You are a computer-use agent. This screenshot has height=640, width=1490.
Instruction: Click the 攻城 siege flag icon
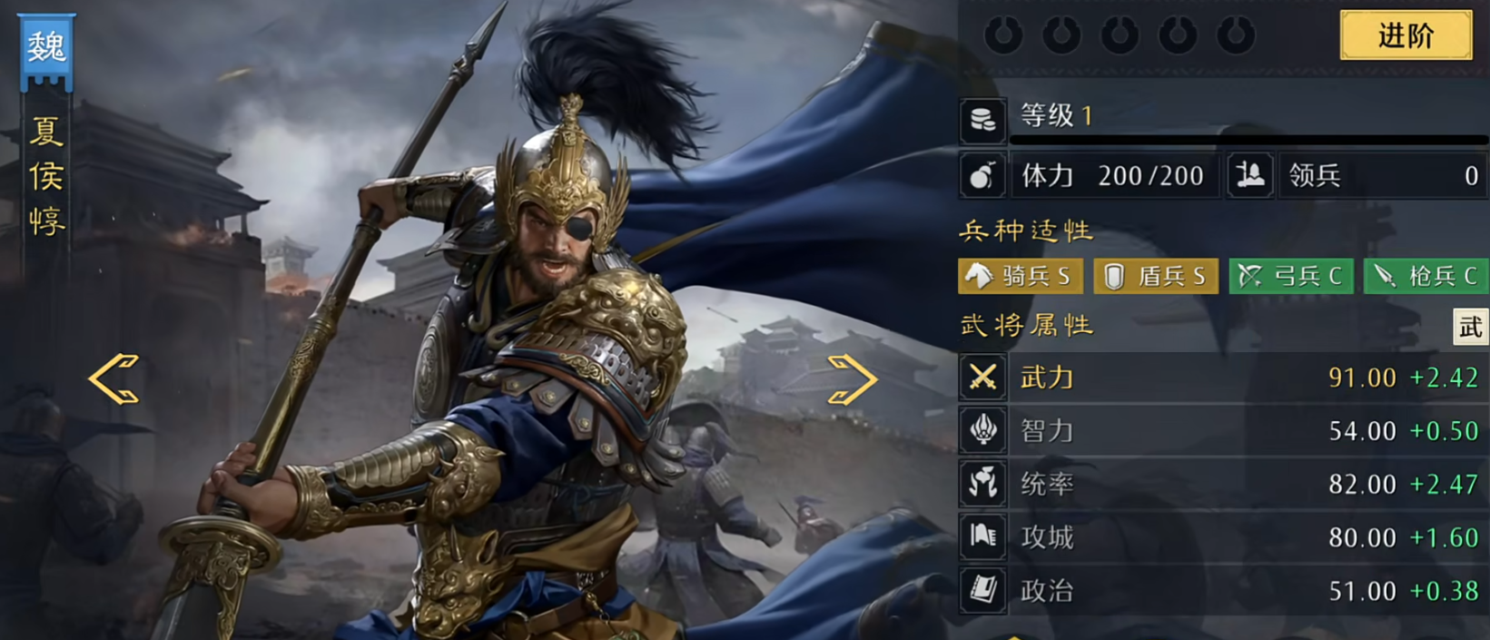982,537
